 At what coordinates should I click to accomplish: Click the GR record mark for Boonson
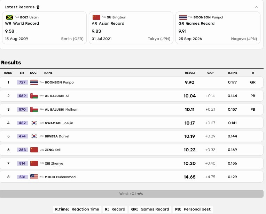253,82
